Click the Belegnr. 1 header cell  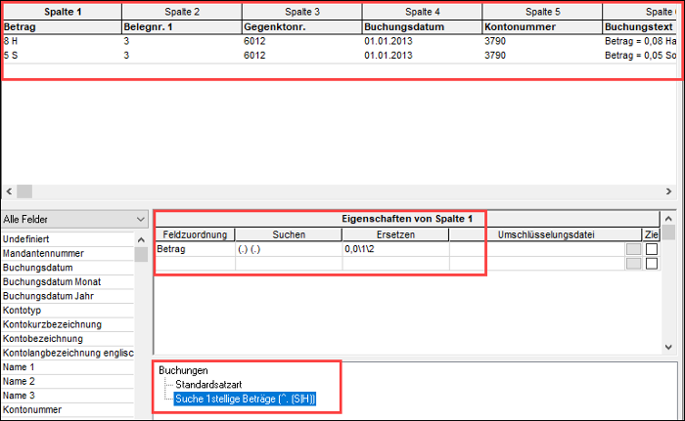(182, 27)
